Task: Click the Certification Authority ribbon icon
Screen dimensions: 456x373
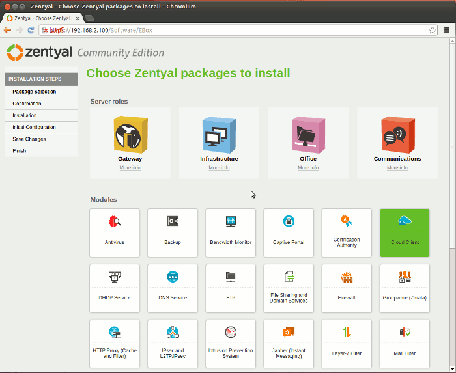Action: point(347,221)
